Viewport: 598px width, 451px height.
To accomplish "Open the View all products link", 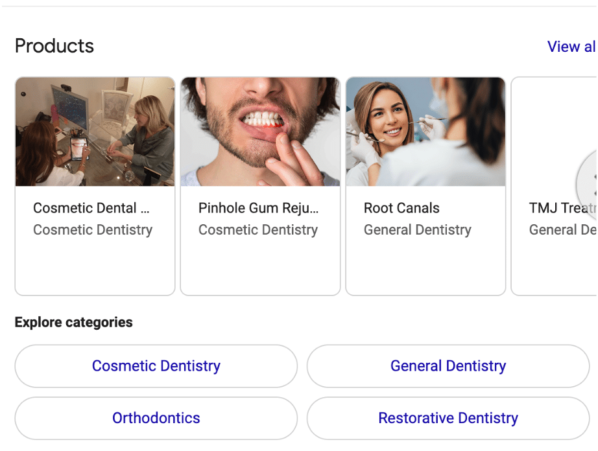I will point(571,47).
